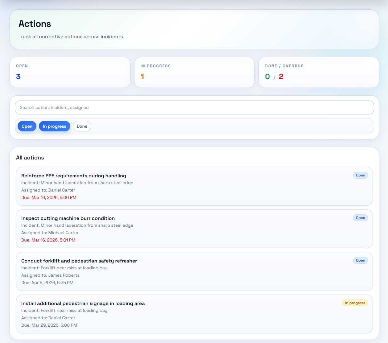This screenshot has height=343, width=388.
Task: Click Assigned to: Daniel Carter on Reinforce PPE card
Action: (x=48, y=190)
